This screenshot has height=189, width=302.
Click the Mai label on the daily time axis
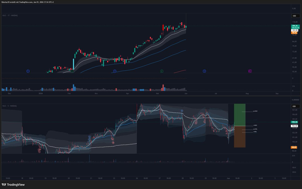158,93
